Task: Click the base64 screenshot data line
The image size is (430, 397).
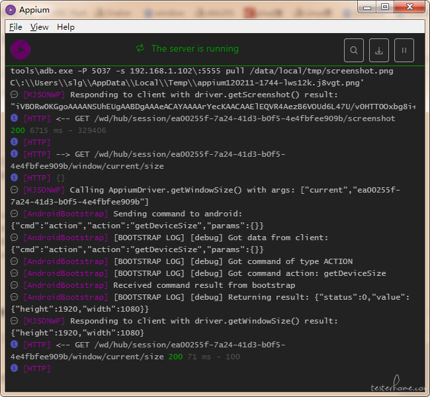Action: tap(213, 107)
